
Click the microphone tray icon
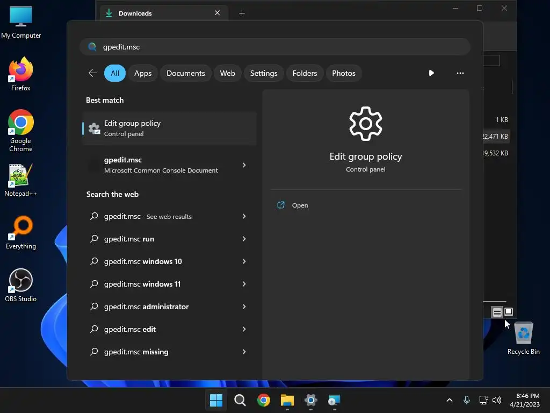click(467, 400)
